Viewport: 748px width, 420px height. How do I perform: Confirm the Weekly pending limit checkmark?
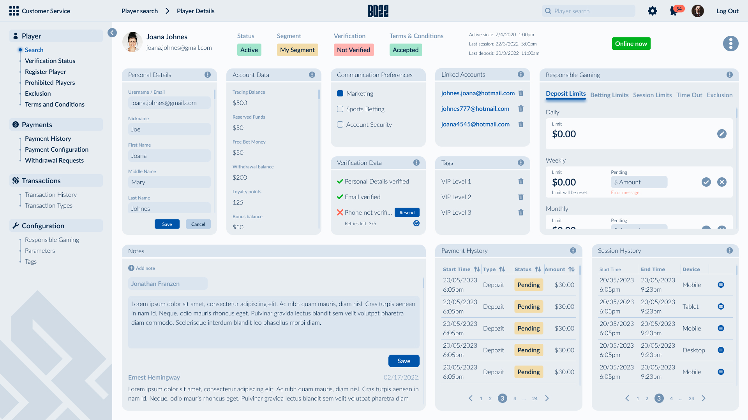[x=706, y=182]
